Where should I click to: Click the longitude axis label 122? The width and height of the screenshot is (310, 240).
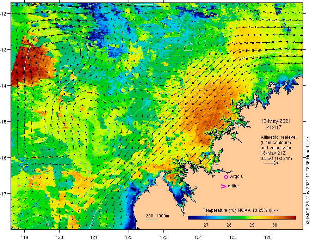(129, 237)
